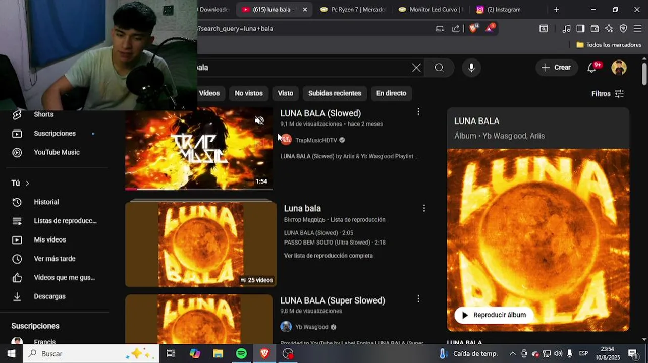Open Yb Wasg'ood channel link

[311, 327]
